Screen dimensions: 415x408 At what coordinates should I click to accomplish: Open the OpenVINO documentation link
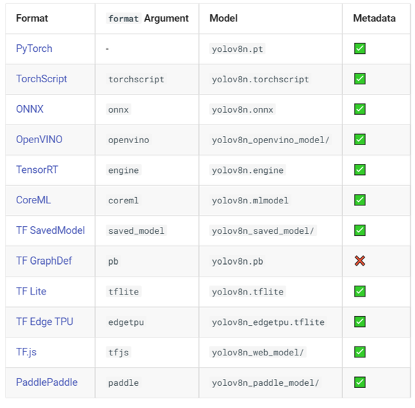coord(39,140)
